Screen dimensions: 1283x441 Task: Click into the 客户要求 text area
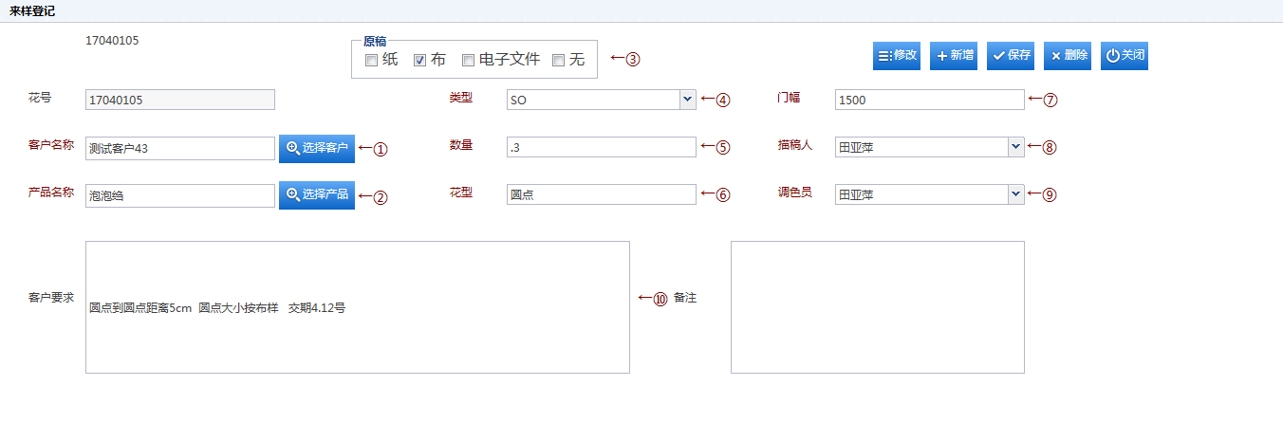coord(357,306)
